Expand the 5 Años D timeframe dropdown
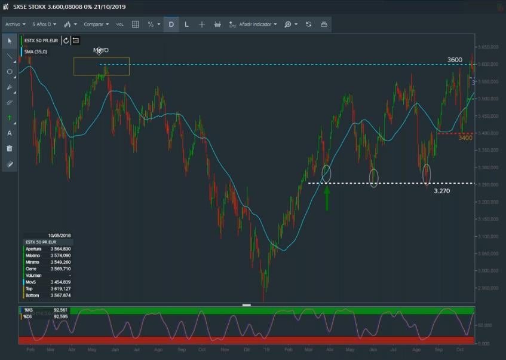The image size is (506, 360). 44,25
